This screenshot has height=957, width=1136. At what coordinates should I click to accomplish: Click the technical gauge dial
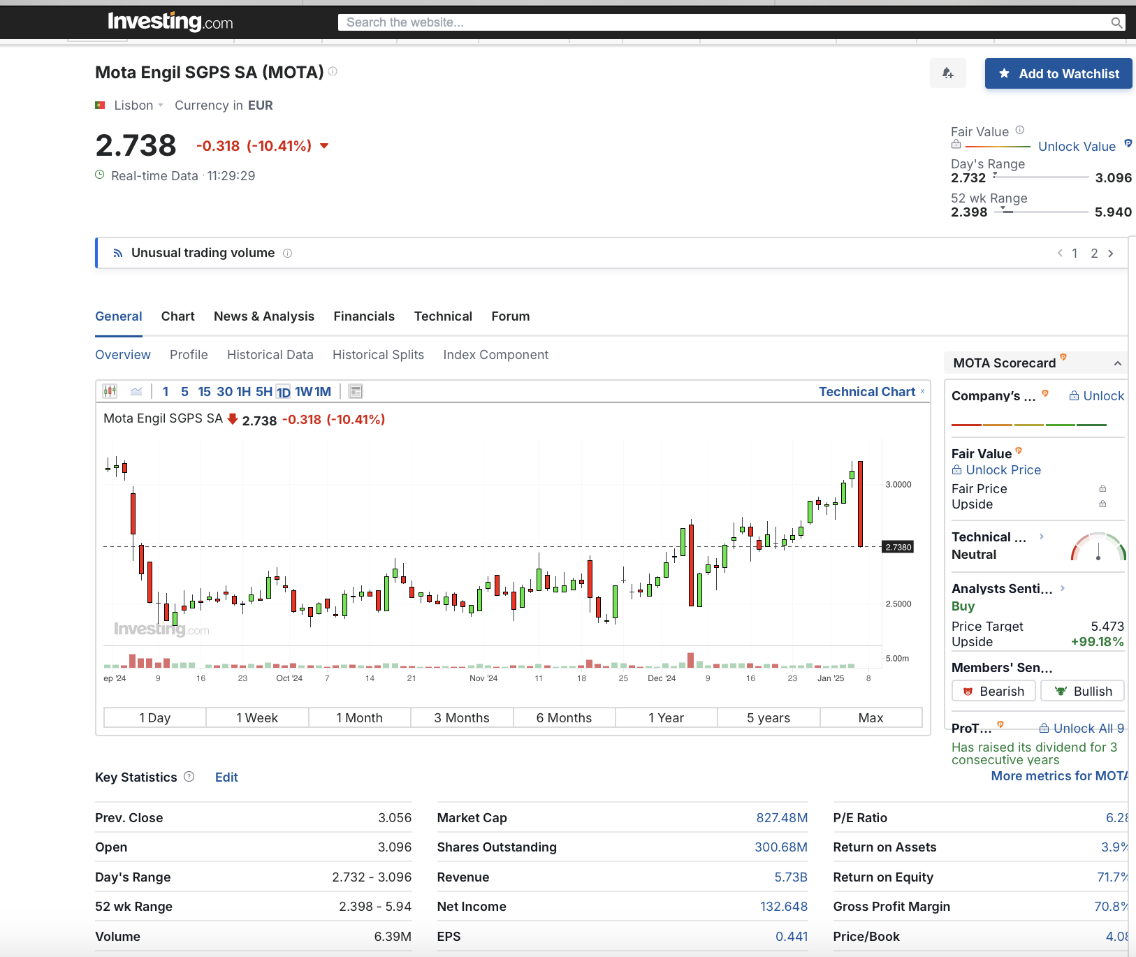coord(1098,547)
